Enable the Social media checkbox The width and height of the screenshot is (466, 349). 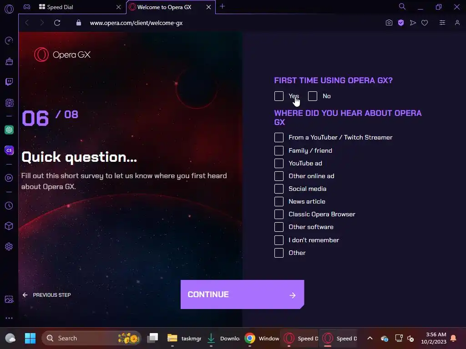279,189
